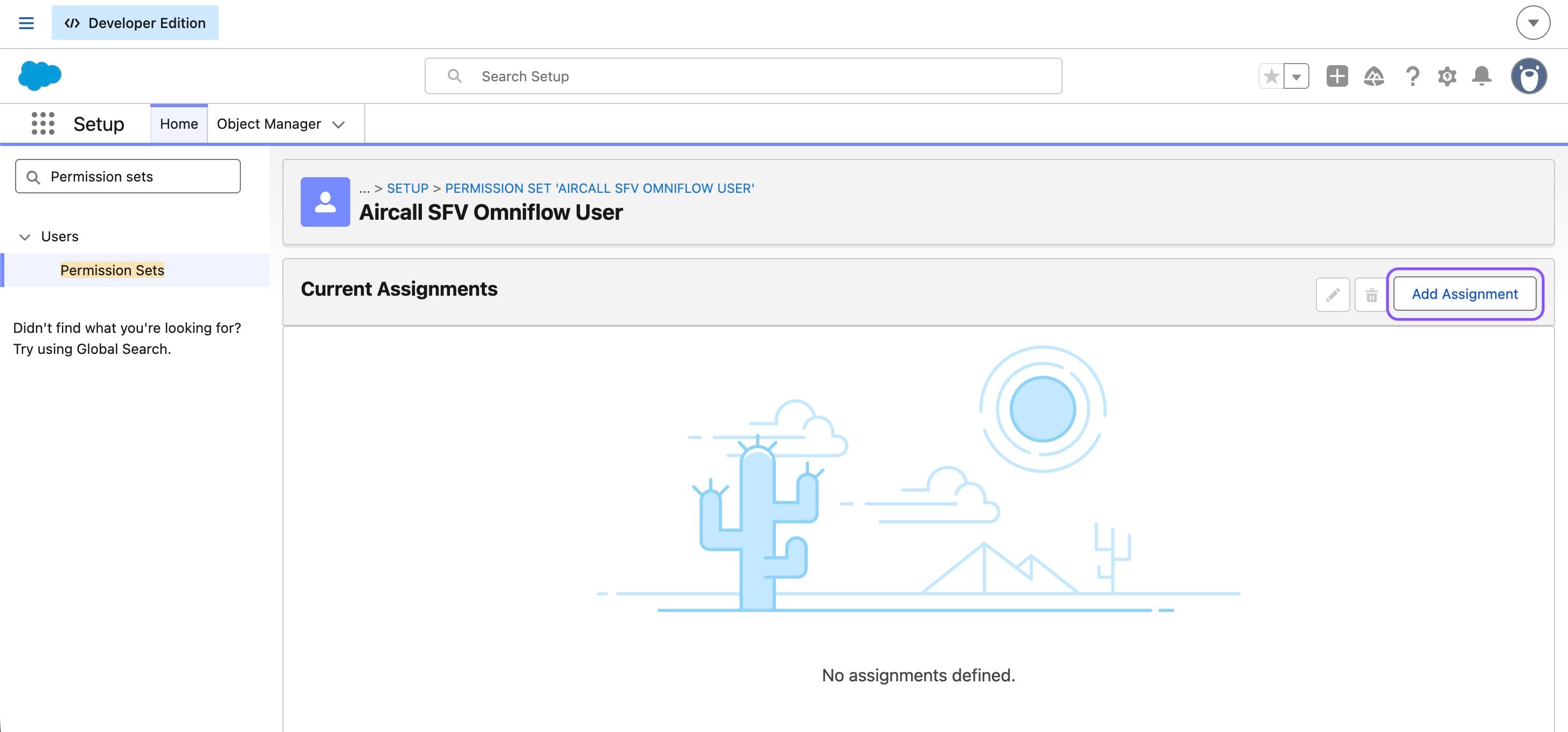Open the Setup gear menu
The height and width of the screenshot is (732, 1568).
[x=1447, y=76]
